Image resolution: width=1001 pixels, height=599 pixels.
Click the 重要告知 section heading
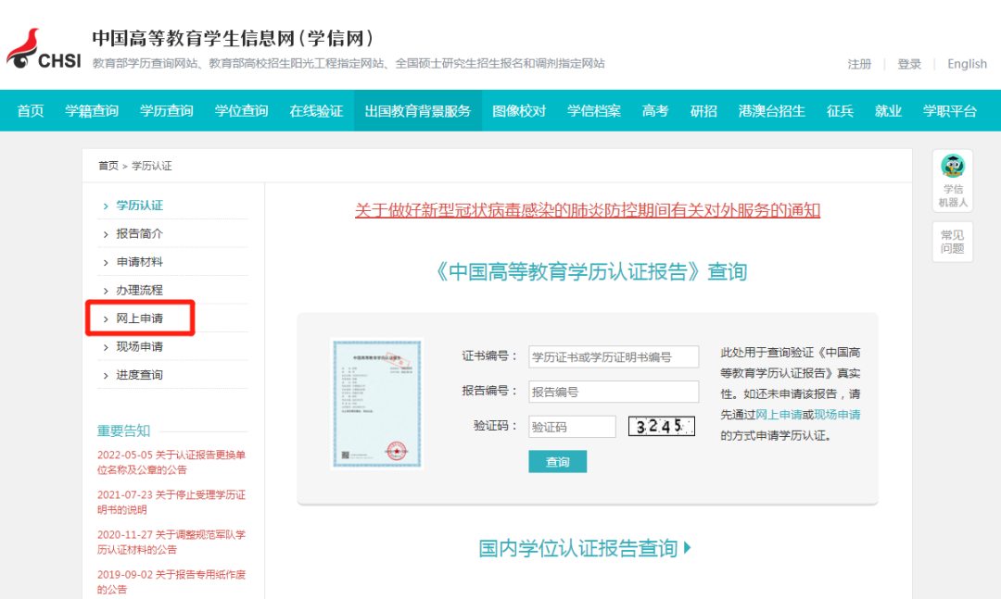click(x=123, y=431)
